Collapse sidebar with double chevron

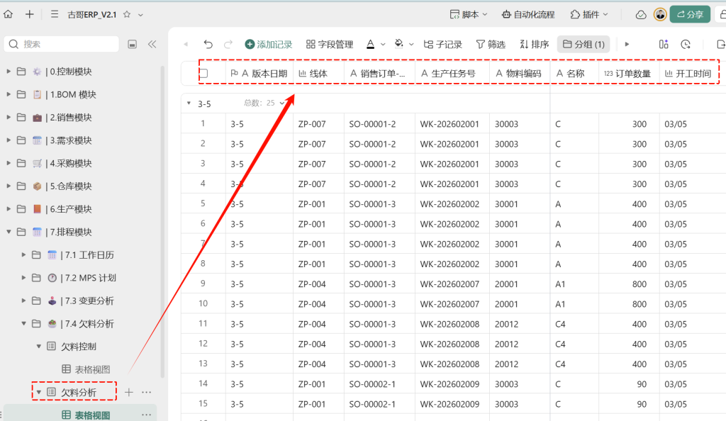tap(152, 45)
